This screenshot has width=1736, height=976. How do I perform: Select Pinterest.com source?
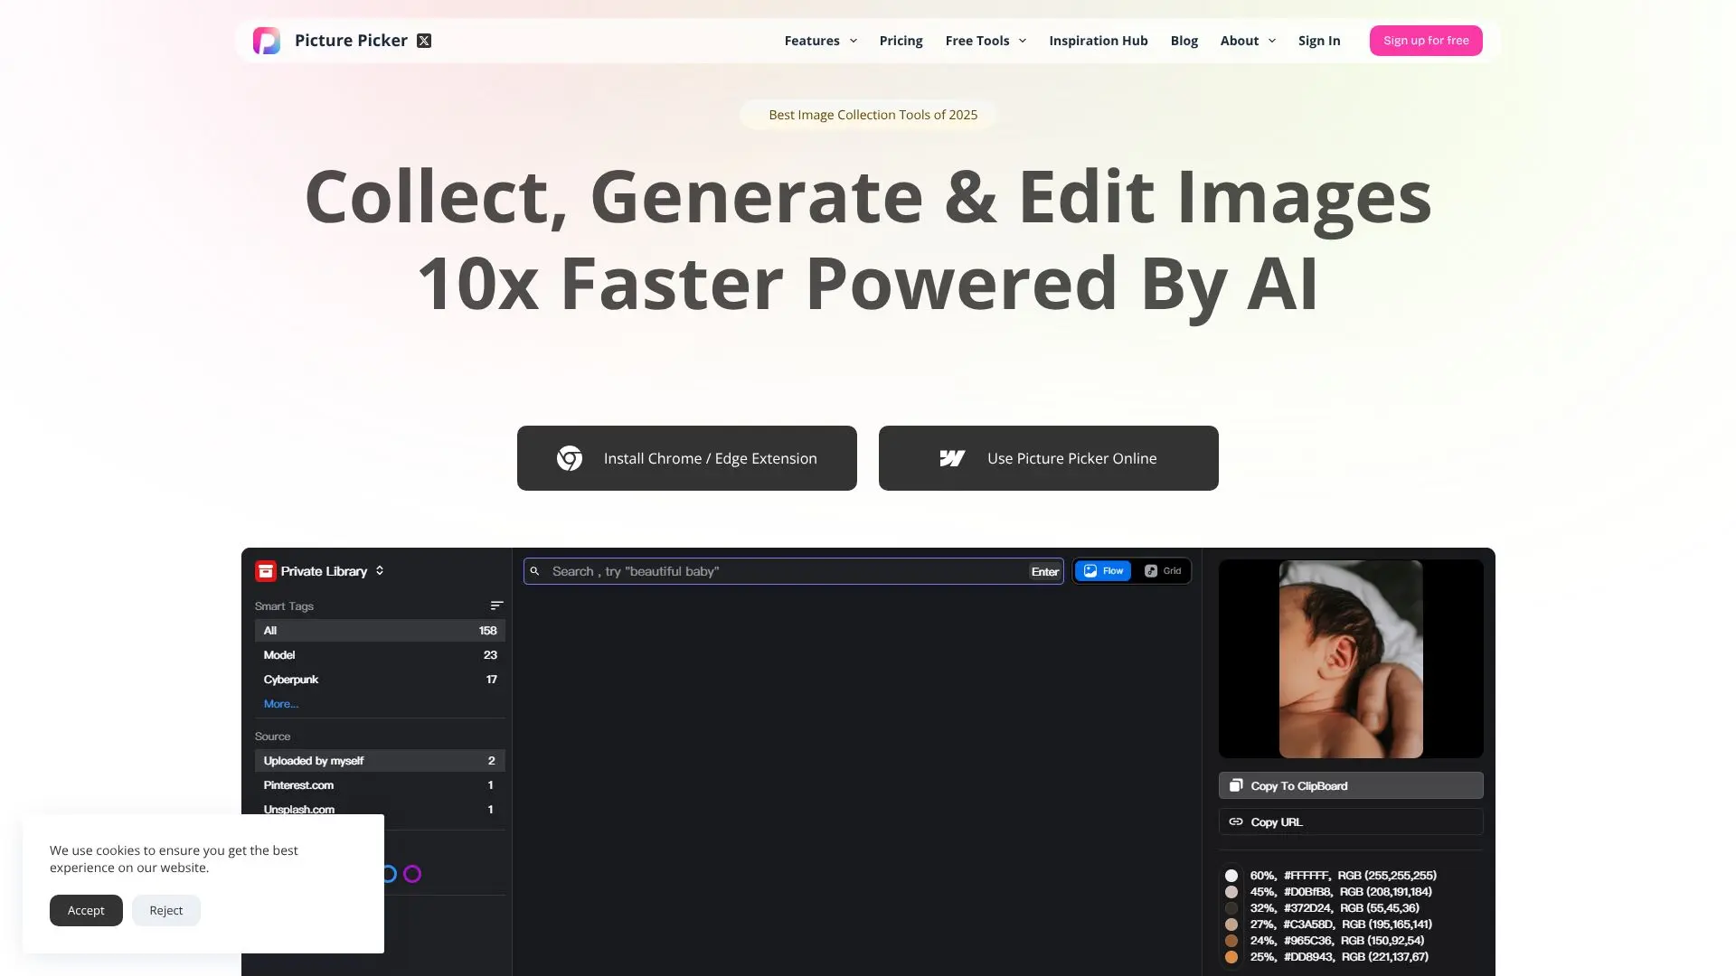[x=380, y=785]
